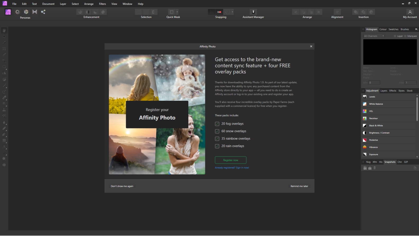The height and width of the screenshot is (236, 419).
Task: Open the All Channels dropdown
Action: (374, 36)
